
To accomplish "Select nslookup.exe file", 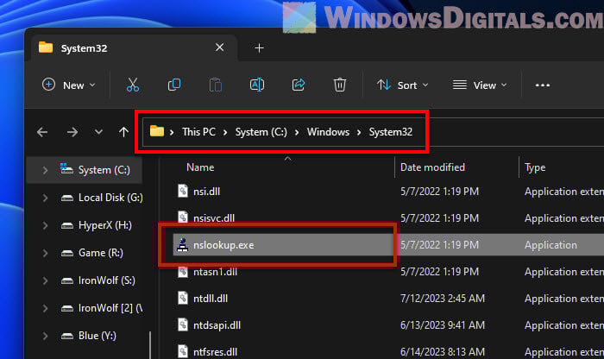I will click(x=223, y=245).
